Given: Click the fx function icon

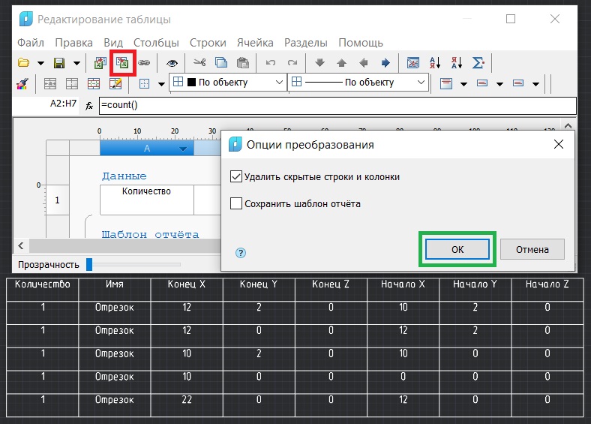Looking at the screenshot, I should coord(89,106).
